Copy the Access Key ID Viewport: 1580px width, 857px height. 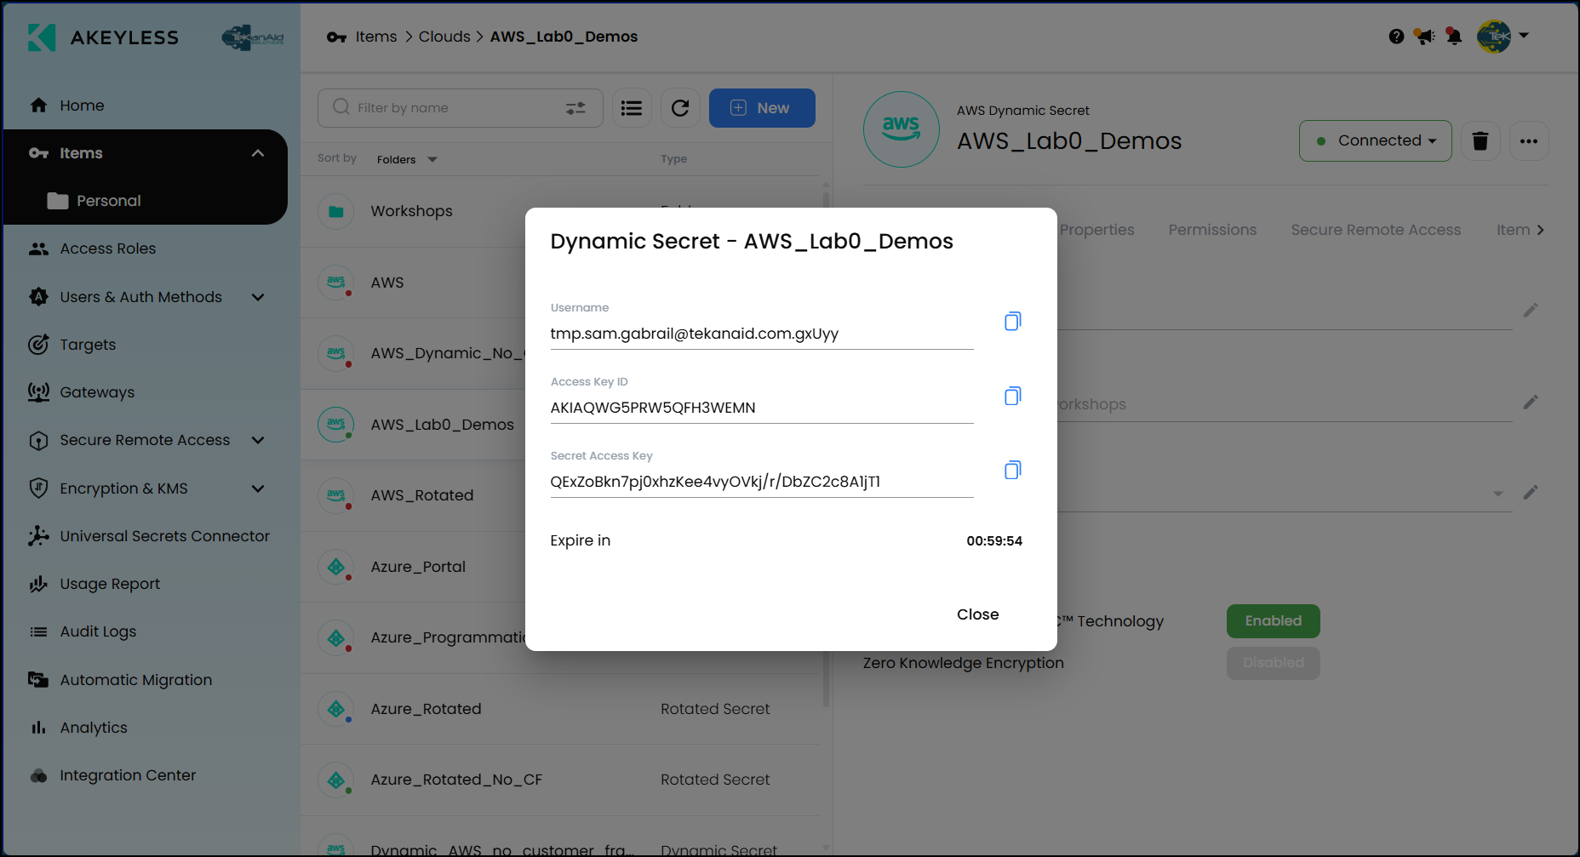(1012, 396)
